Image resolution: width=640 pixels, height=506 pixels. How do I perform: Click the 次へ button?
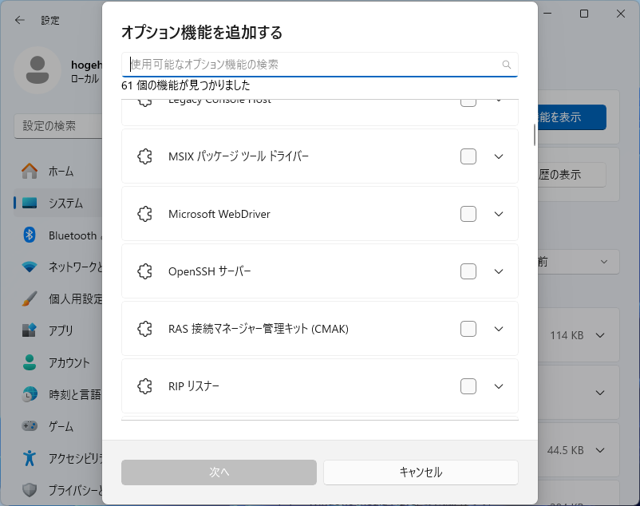(219, 472)
